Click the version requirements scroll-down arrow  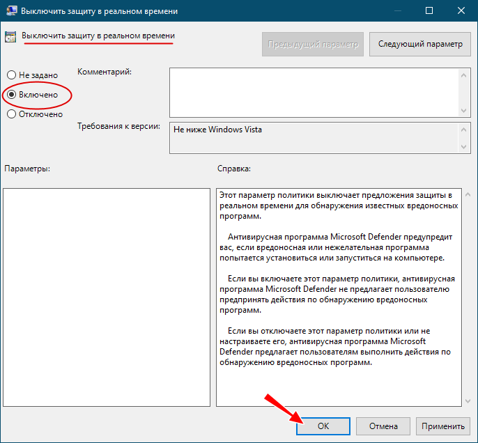[x=463, y=147]
